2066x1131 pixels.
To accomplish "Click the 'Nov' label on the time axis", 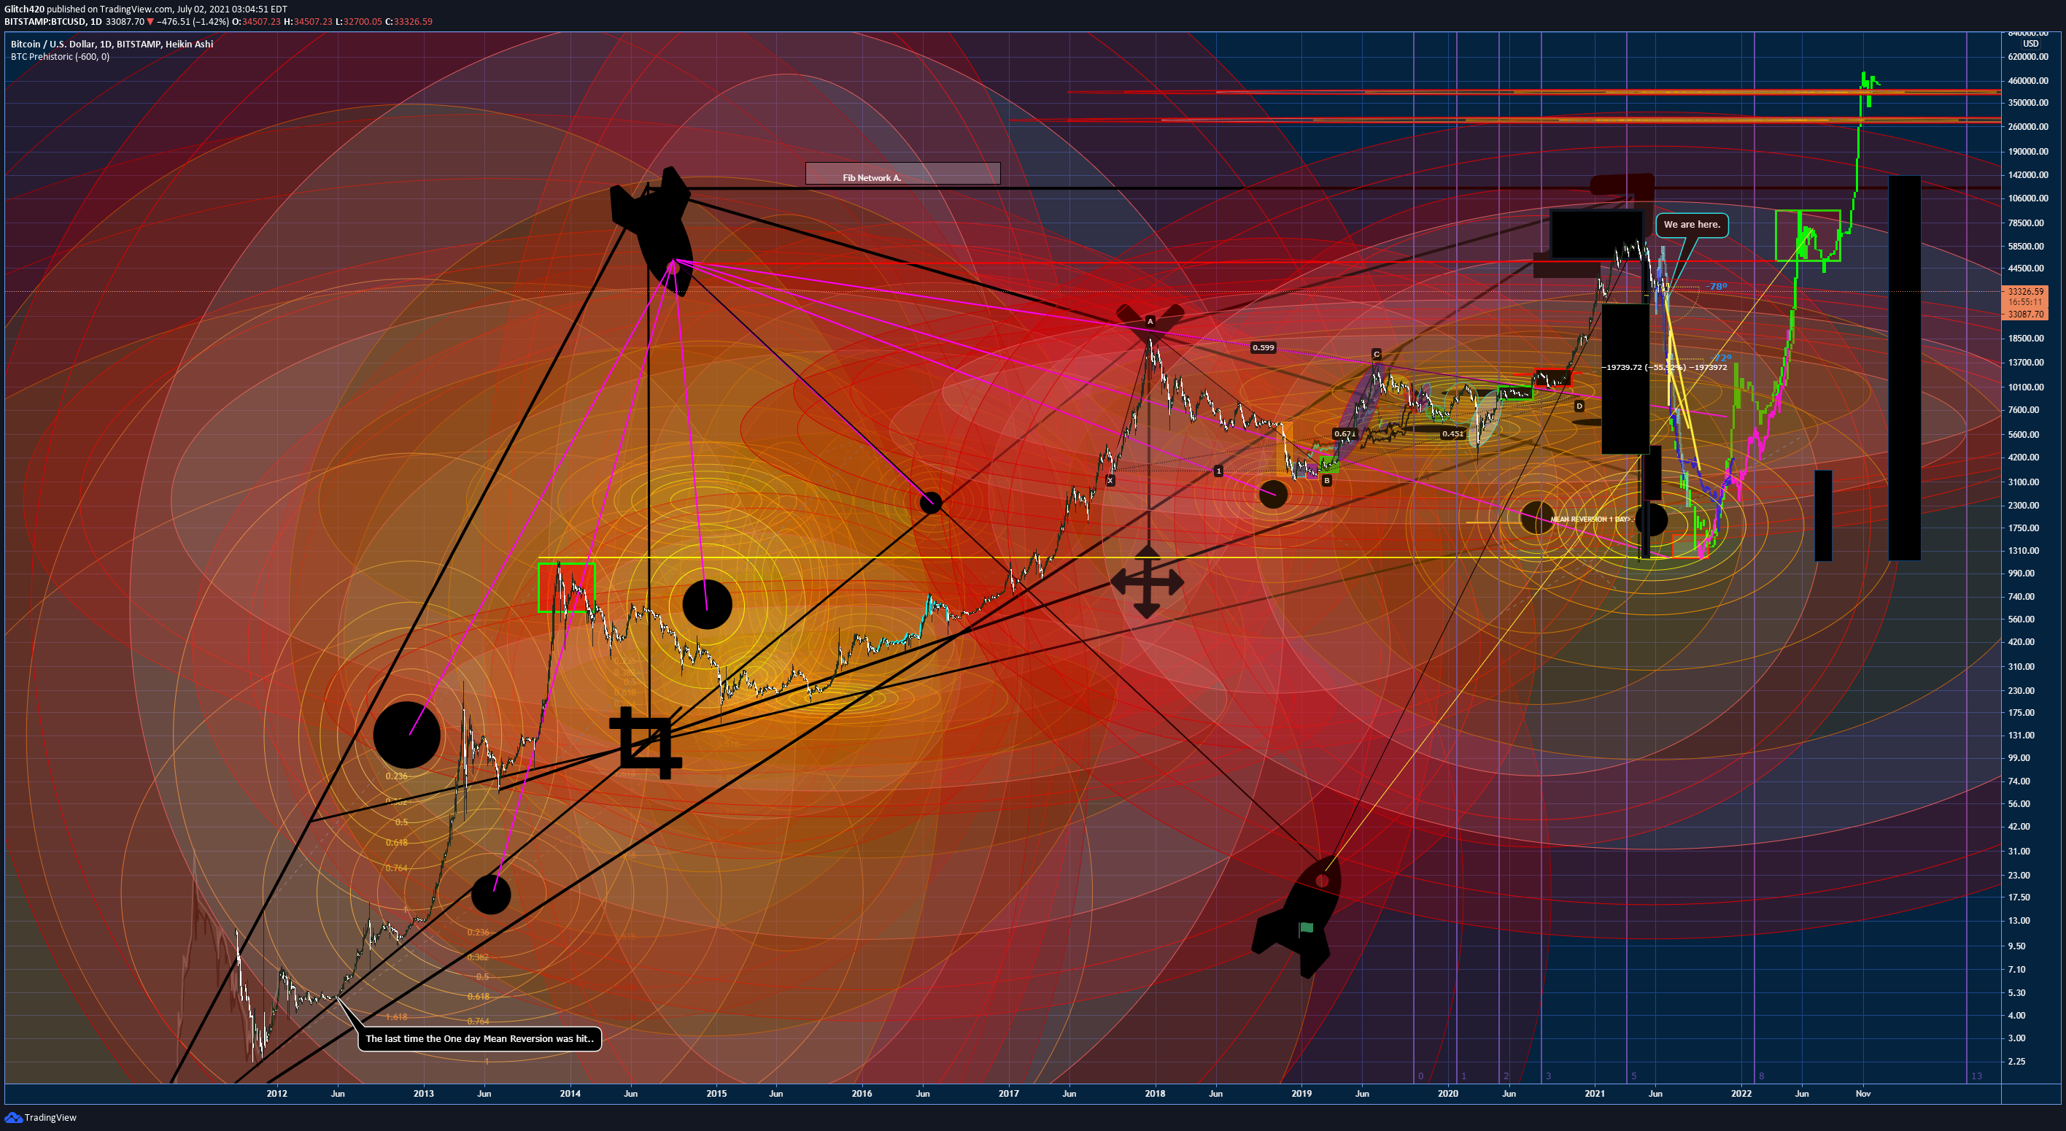I will [x=1863, y=1093].
